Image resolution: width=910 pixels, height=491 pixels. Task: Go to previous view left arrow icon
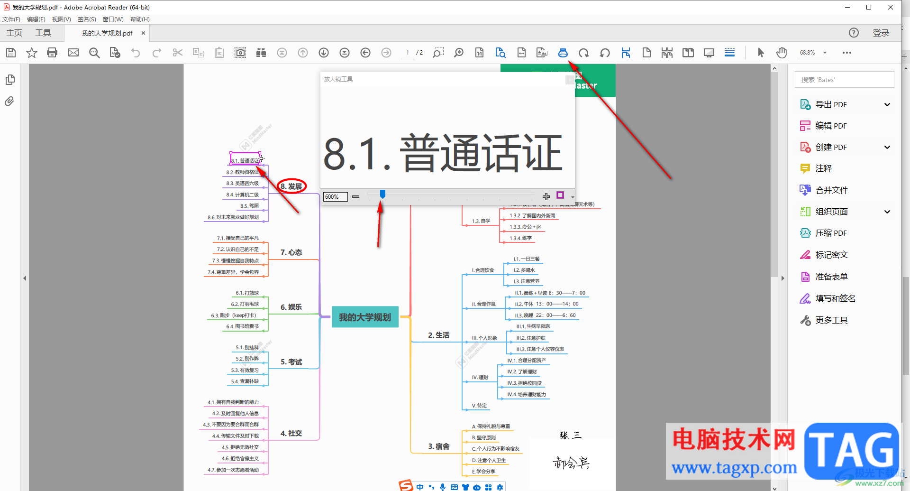point(365,53)
